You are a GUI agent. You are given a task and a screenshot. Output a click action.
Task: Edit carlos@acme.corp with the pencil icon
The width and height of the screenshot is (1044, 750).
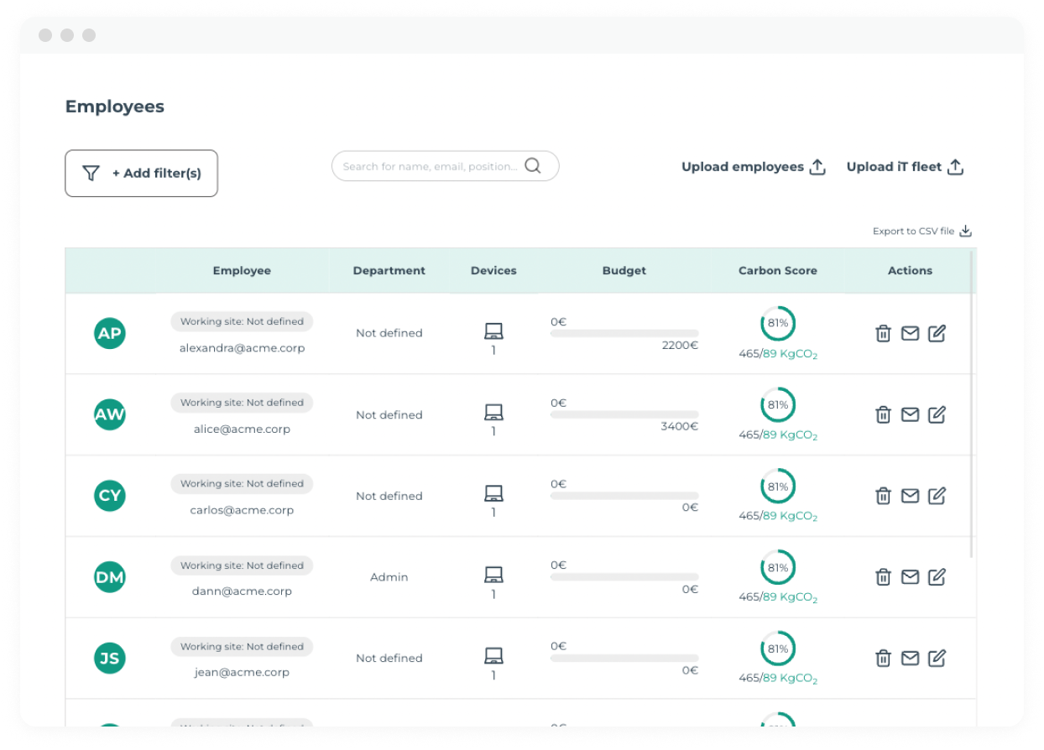937,496
